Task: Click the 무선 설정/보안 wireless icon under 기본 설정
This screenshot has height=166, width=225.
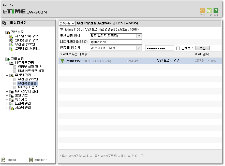Action: point(11,45)
